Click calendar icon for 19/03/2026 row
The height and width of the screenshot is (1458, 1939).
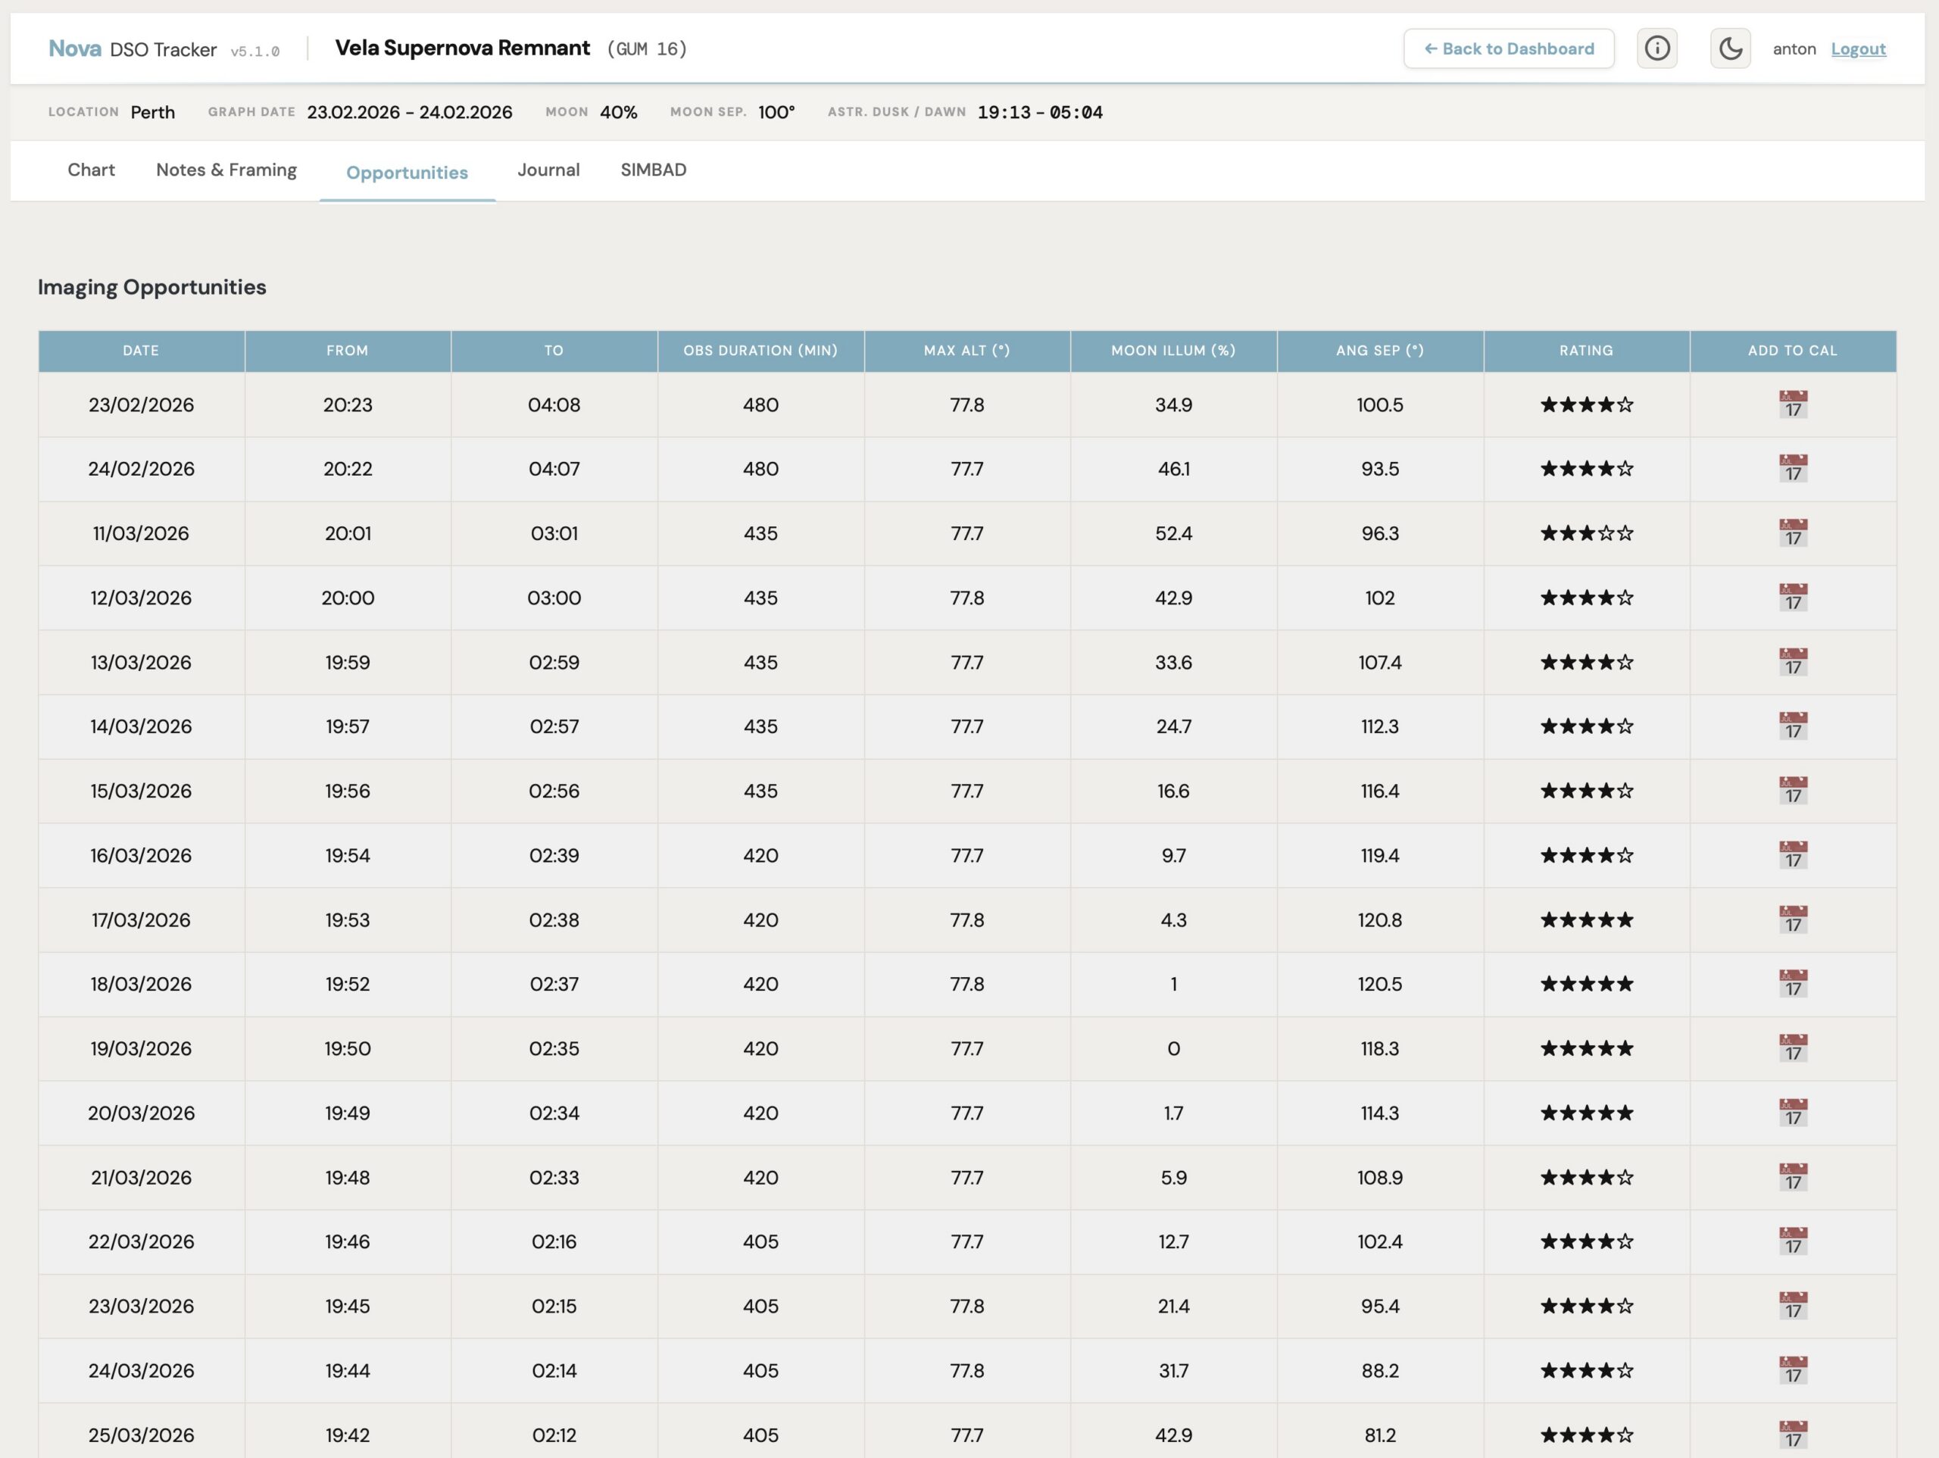pyautogui.click(x=1793, y=1048)
